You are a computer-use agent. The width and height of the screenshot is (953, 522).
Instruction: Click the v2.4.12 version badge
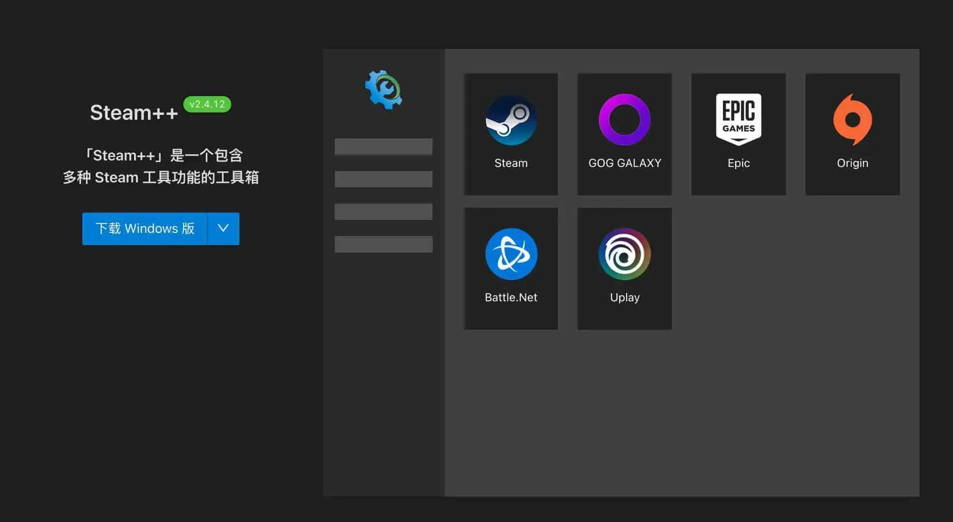tap(207, 104)
